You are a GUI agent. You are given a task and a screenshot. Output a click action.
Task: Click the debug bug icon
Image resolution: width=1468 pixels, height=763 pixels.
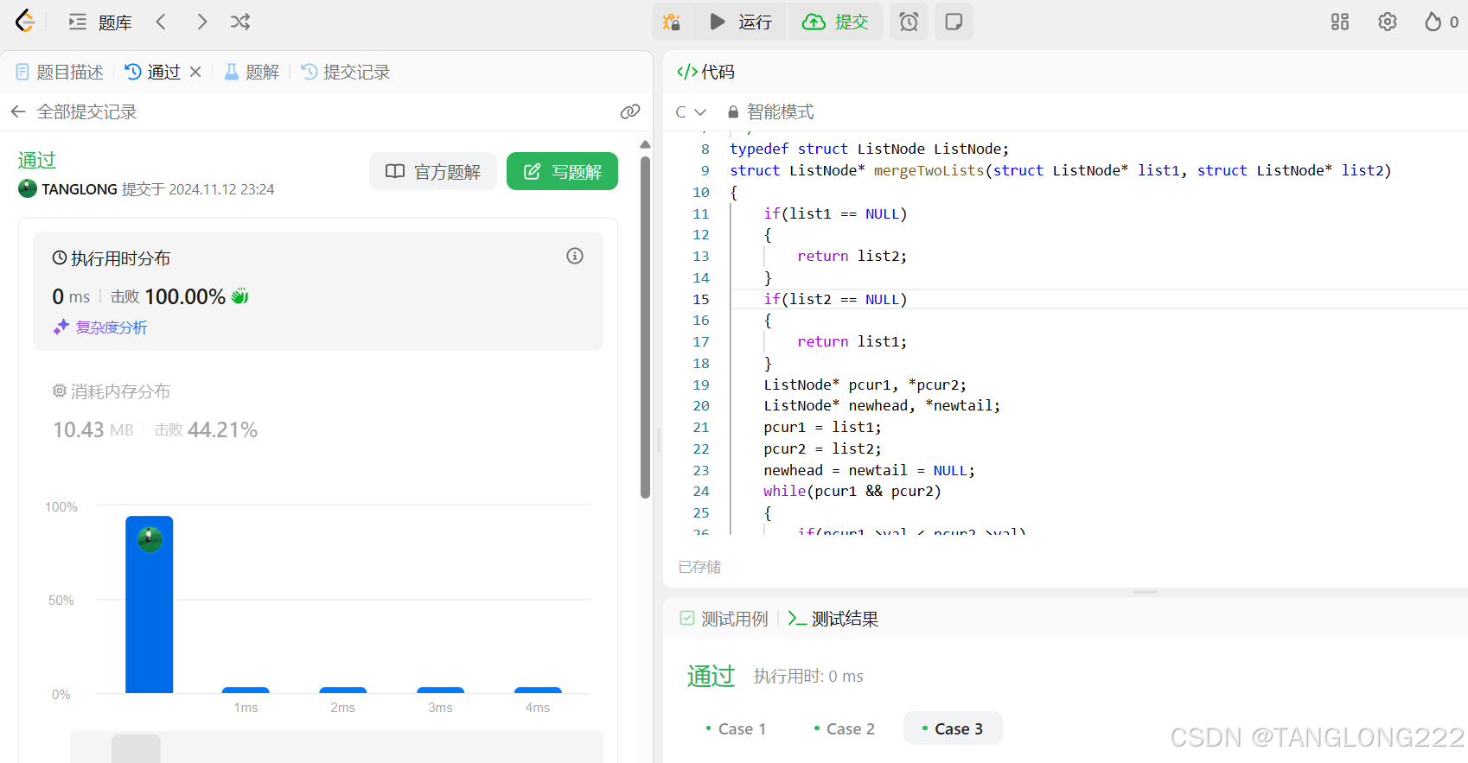tap(672, 22)
